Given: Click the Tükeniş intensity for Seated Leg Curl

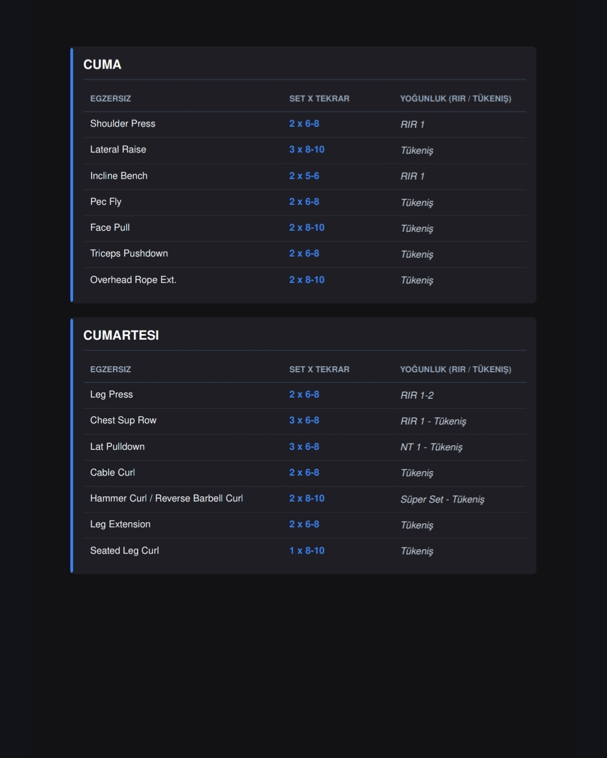Looking at the screenshot, I should tap(417, 551).
